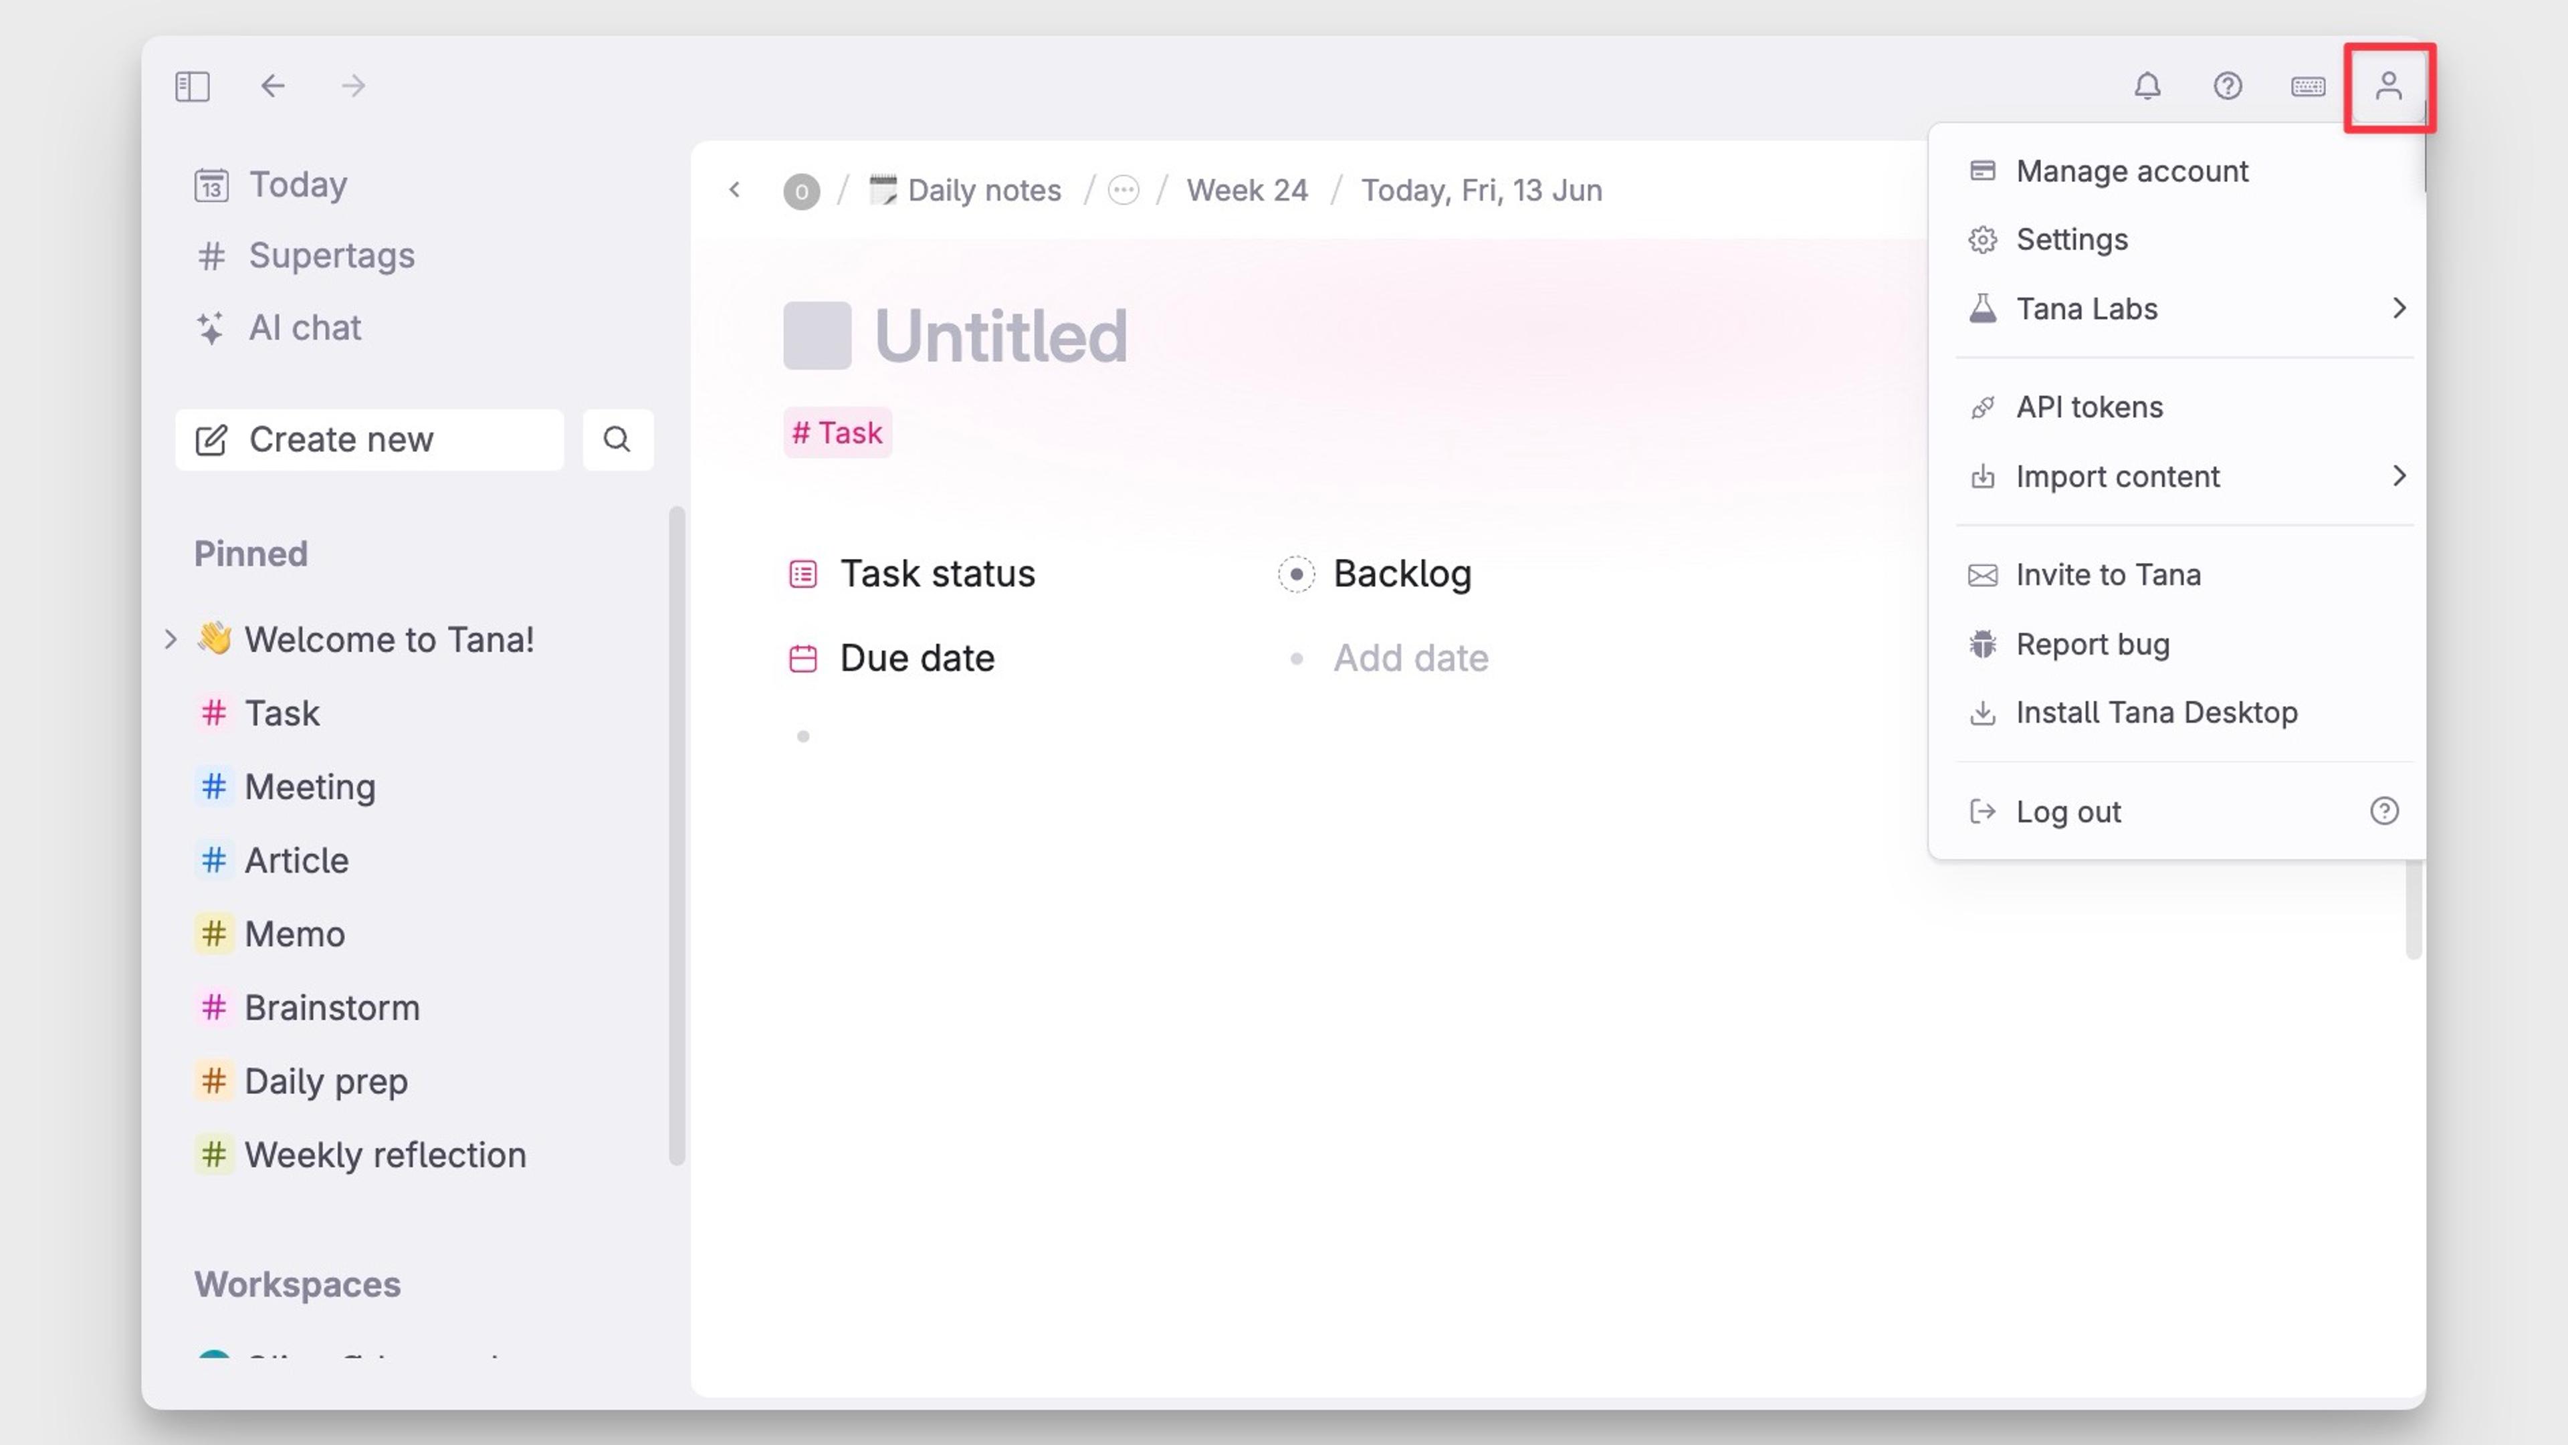Screen dimensions: 2568x1445
Task: Open the keyboard shortcuts icon
Action: (x=2308, y=87)
